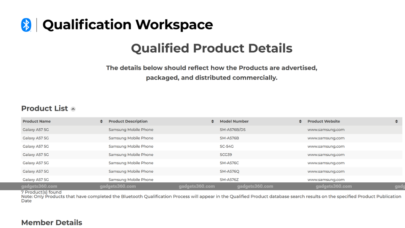The height and width of the screenshot is (228, 405).
Task: Sort by Model Number column arrows
Action: (x=300, y=122)
